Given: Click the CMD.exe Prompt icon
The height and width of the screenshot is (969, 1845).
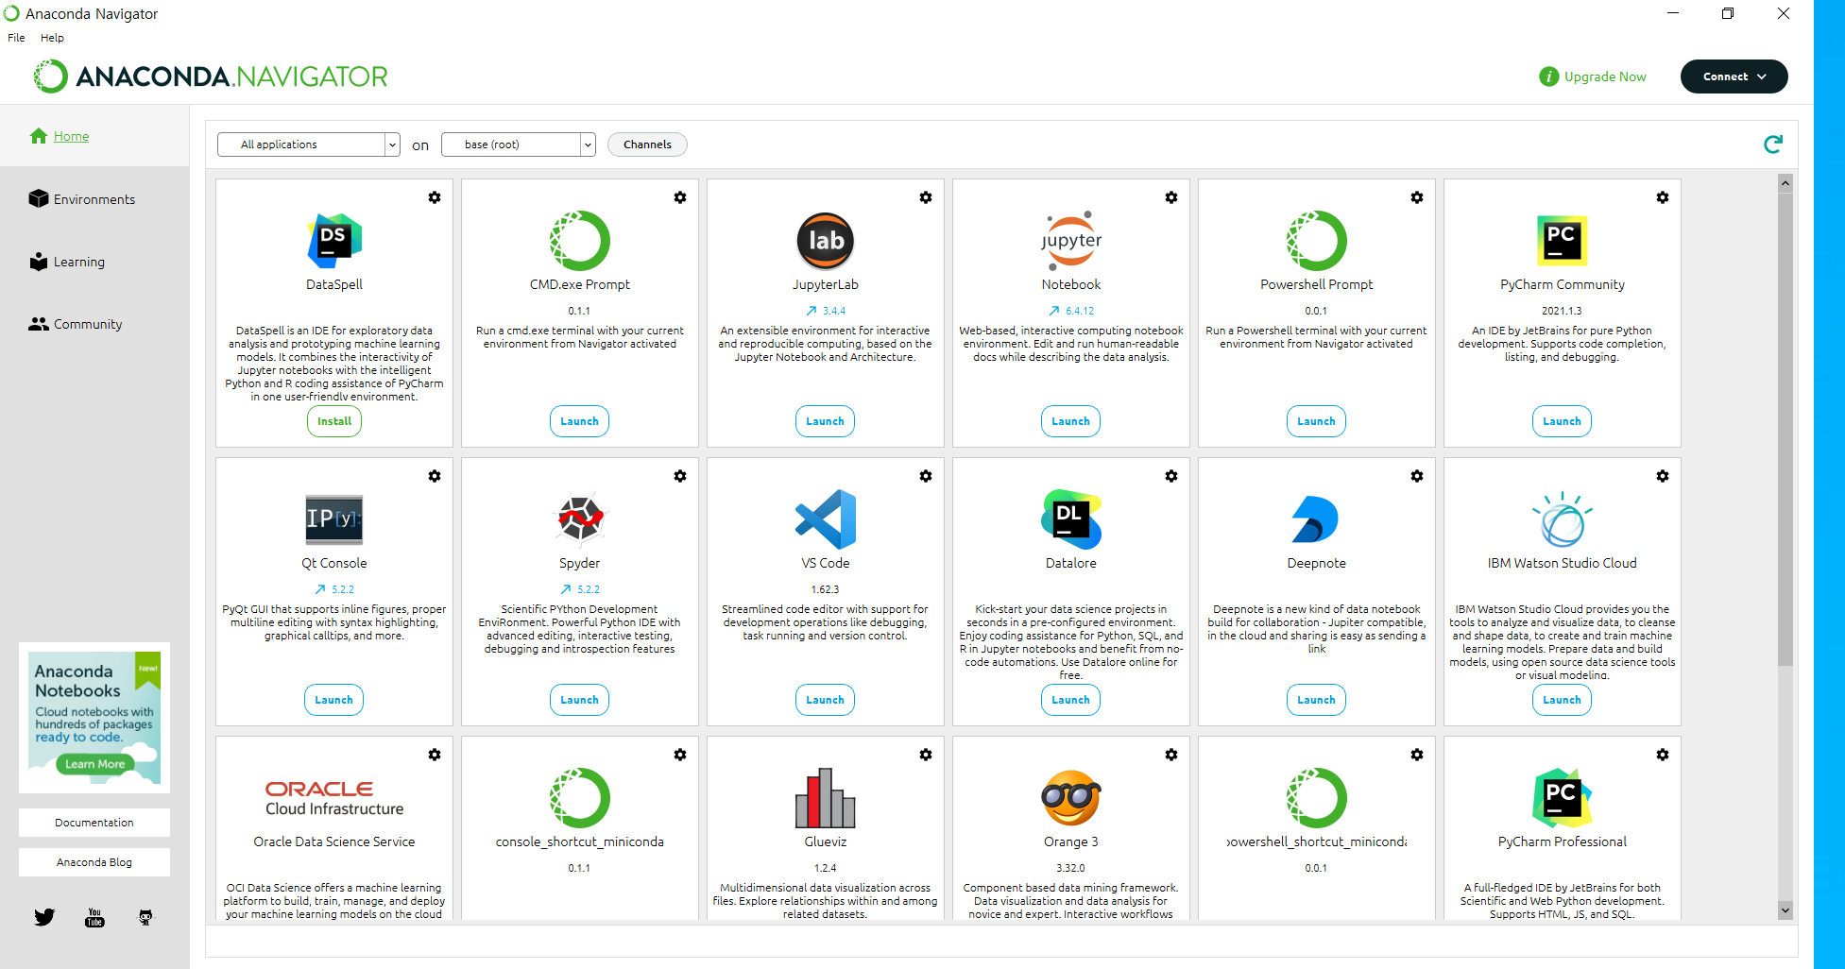Looking at the screenshot, I should click(x=580, y=241).
